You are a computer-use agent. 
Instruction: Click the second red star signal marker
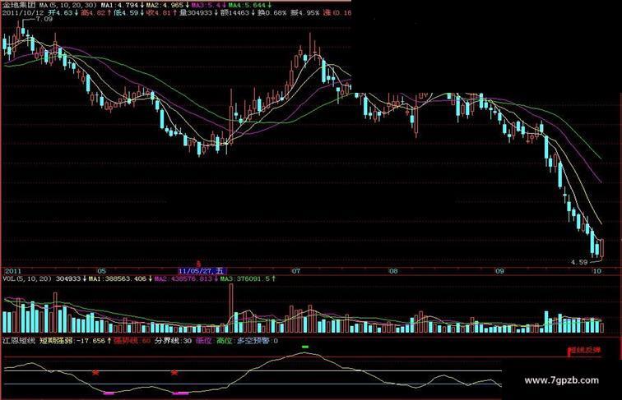tap(174, 373)
